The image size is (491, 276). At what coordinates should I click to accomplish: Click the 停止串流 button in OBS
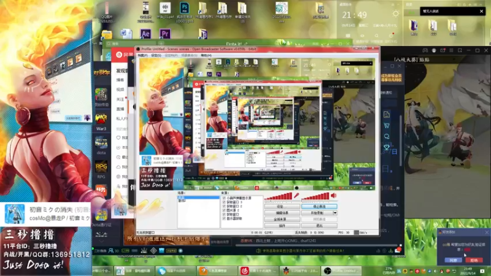[319, 207]
